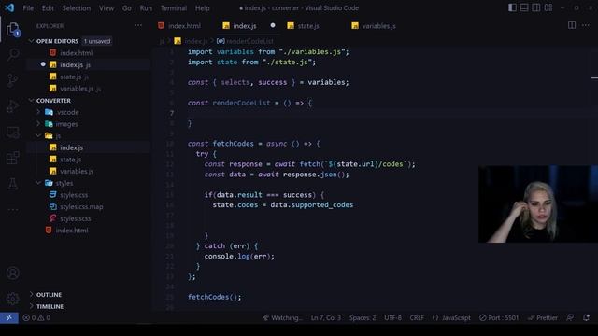The image size is (598, 336).
Task: Open state.js in the js folder
Action: (x=71, y=160)
